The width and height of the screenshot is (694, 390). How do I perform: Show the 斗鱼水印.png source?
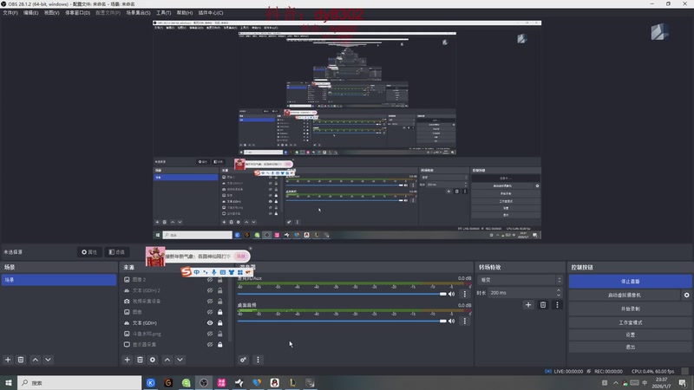click(210, 334)
